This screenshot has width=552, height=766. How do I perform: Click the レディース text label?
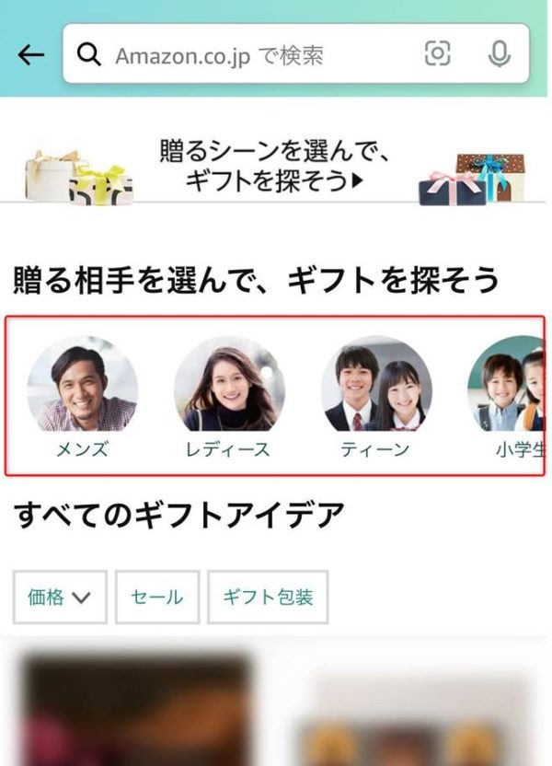pos(228,449)
